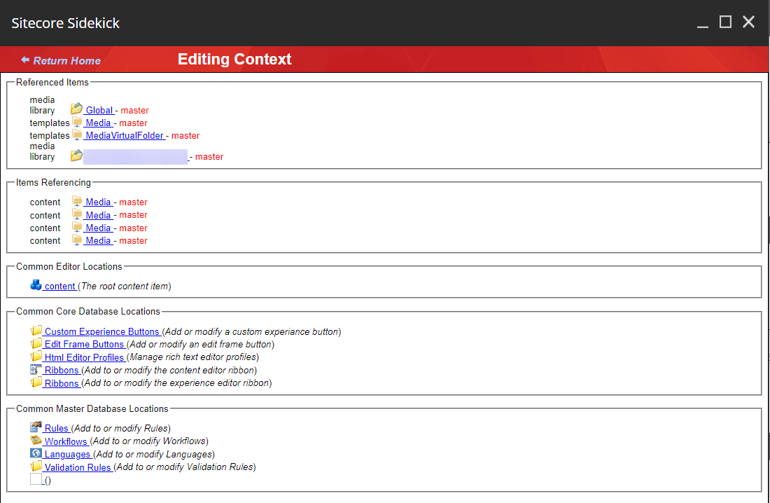Open the experience editor Ribbons link

point(62,383)
